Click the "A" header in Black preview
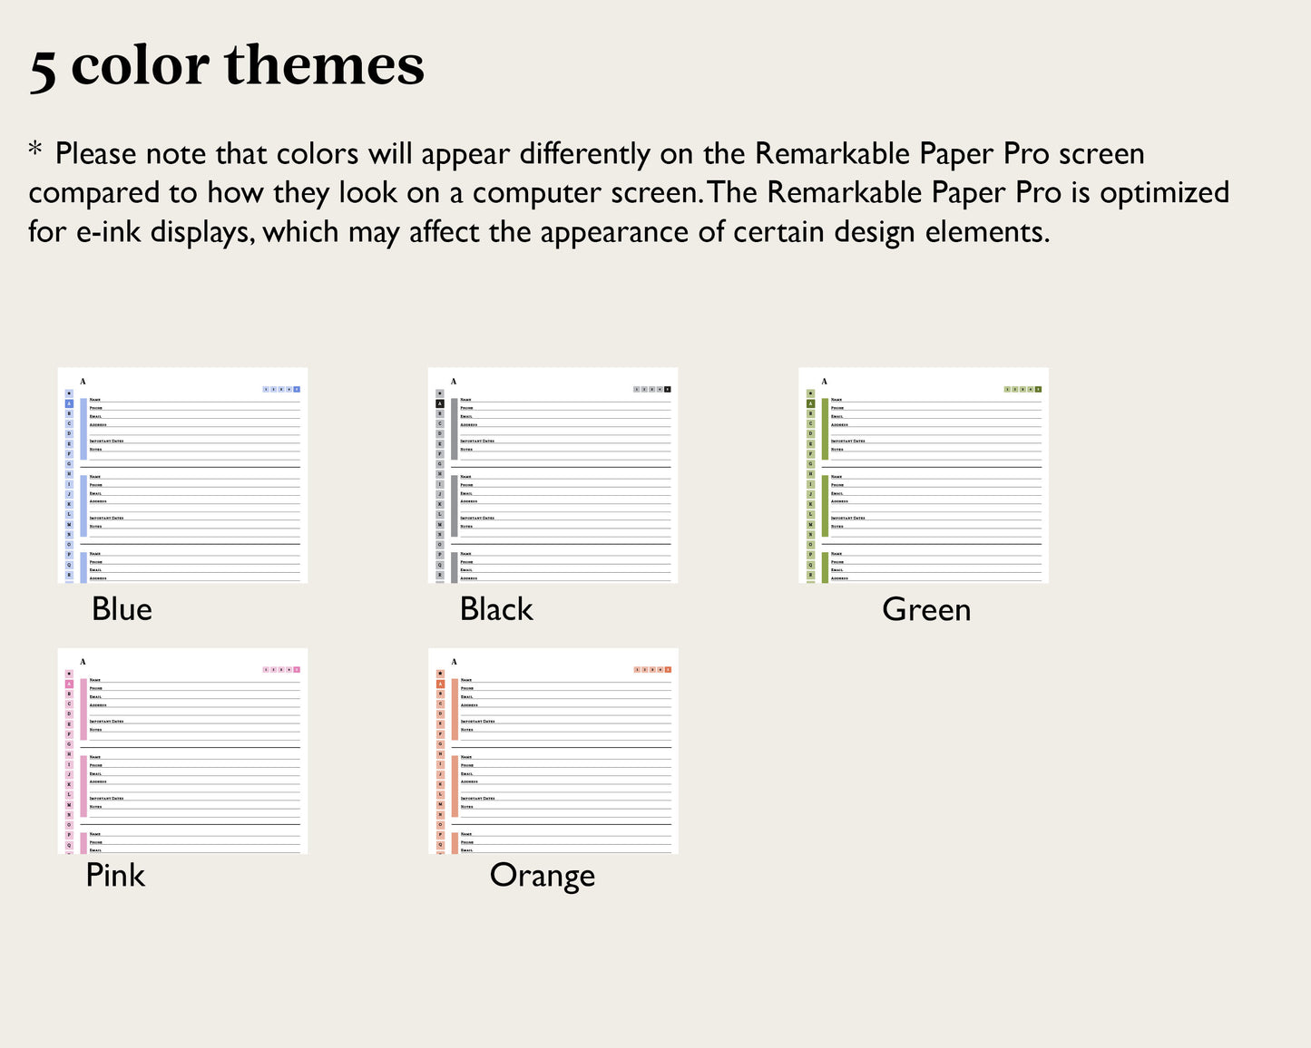Screen dimensions: 1311x1048 point(454,382)
